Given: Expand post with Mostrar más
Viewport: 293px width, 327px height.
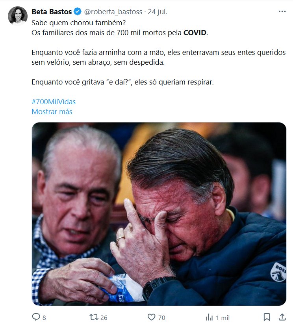Looking at the screenshot, I should (x=52, y=112).
